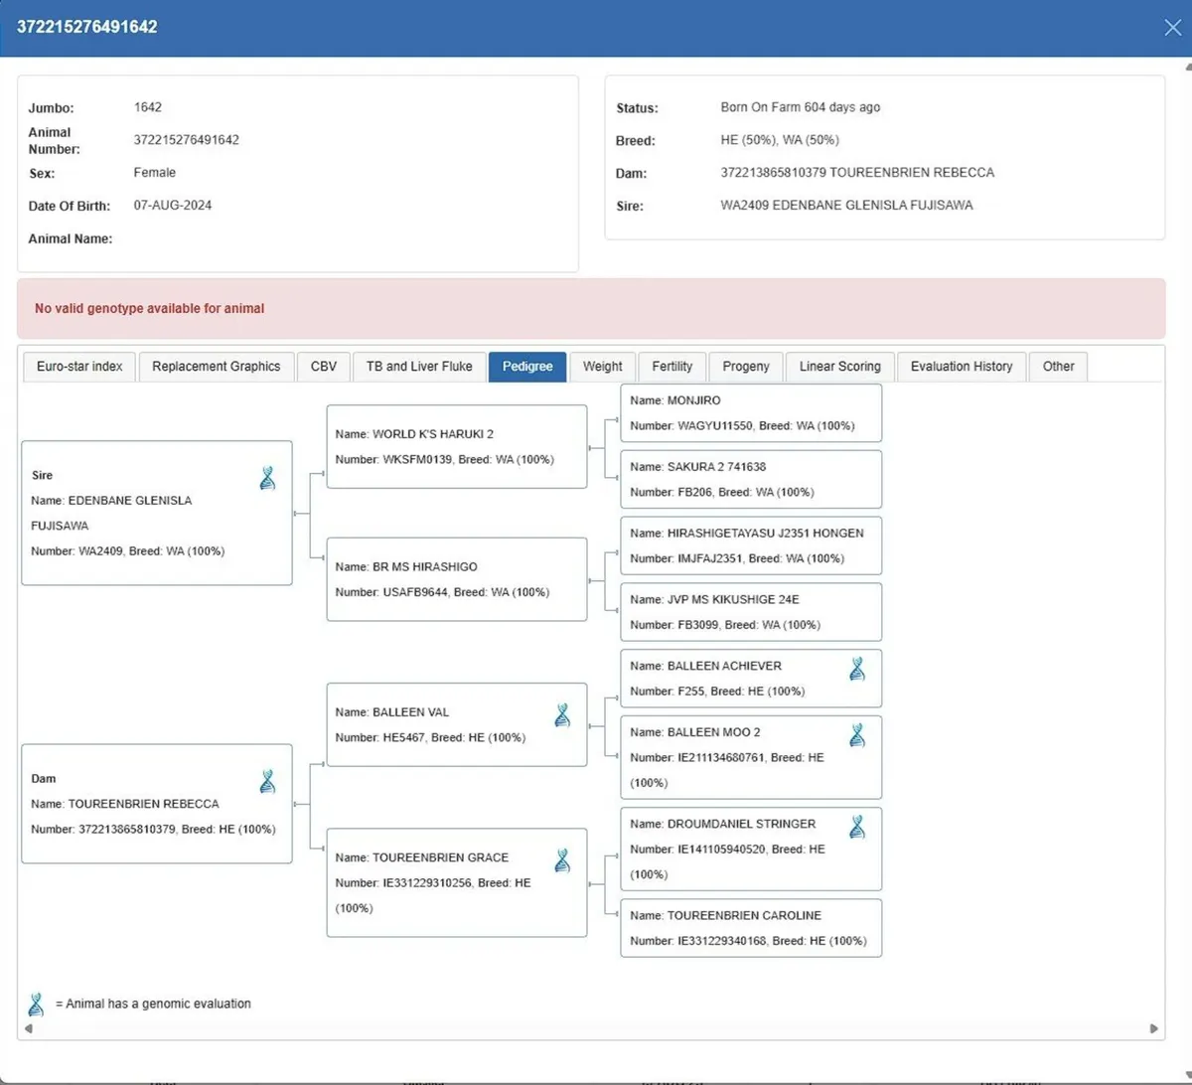Click BALLEEN ACHIEVER genomic DNA icon

857,669
